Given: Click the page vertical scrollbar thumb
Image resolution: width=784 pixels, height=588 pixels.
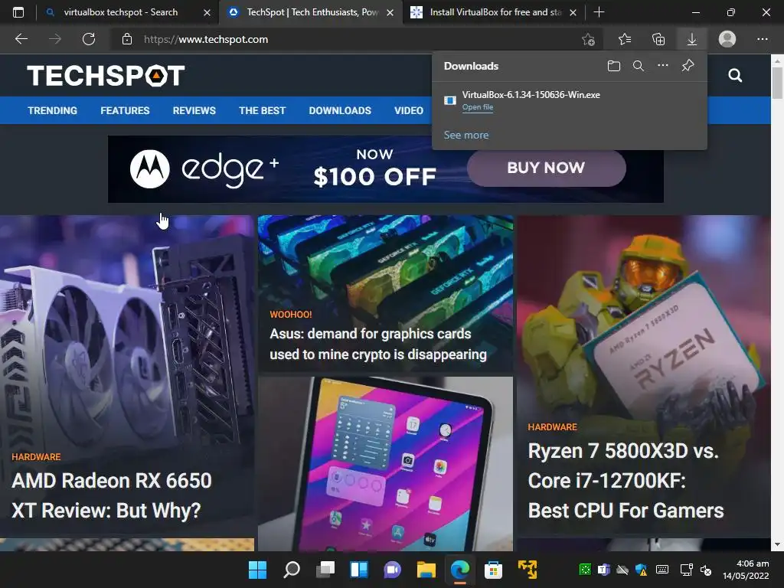Looking at the screenshot, I should coord(778,83).
